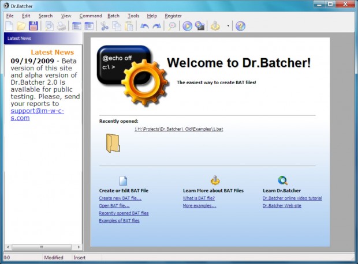Open the Register menu
The width and height of the screenshot is (358, 264).
point(173,16)
